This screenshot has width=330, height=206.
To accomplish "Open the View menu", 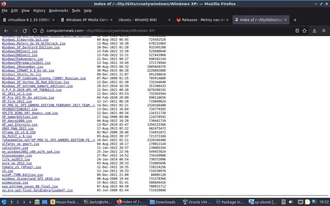I will (25, 11).
